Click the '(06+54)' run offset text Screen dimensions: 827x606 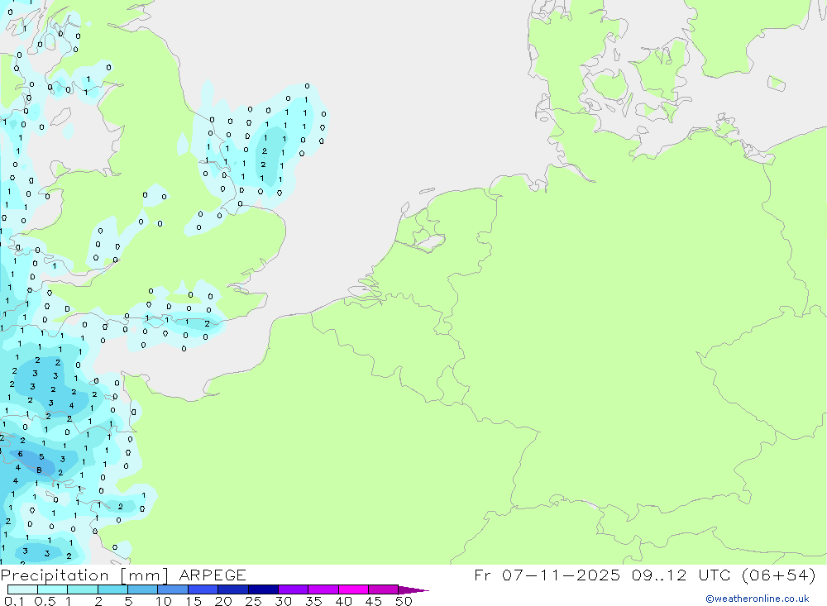[x=778, y=575]
